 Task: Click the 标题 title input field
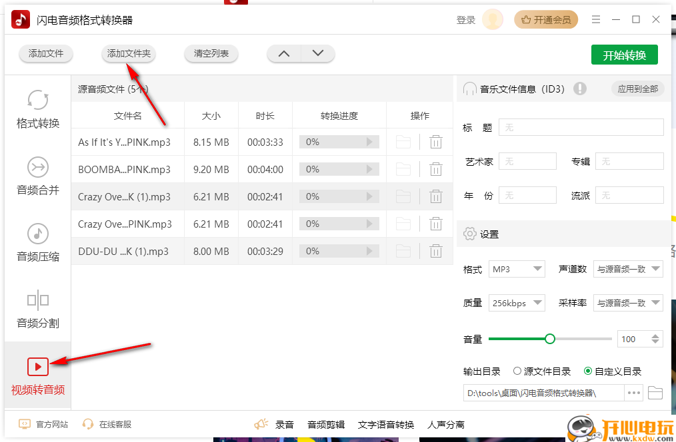(580, 126)
